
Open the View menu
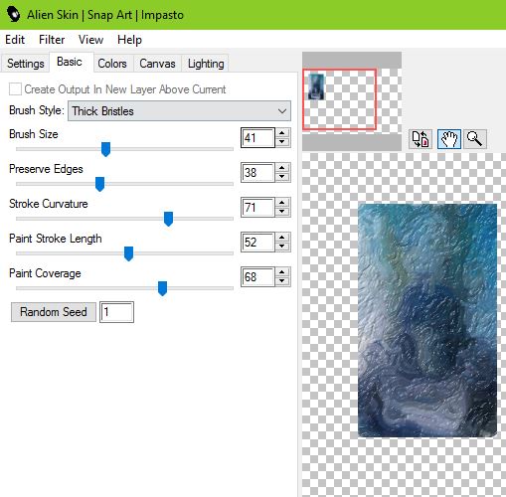[90, 40]
